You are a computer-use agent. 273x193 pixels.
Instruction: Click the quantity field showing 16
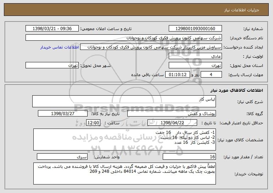point(189,157)
